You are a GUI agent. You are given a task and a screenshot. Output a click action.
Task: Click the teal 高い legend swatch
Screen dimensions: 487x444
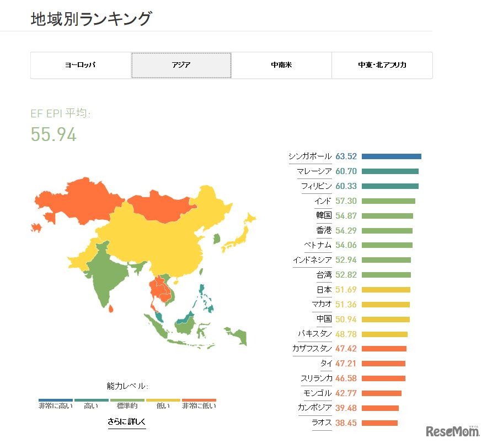[92, 400]
